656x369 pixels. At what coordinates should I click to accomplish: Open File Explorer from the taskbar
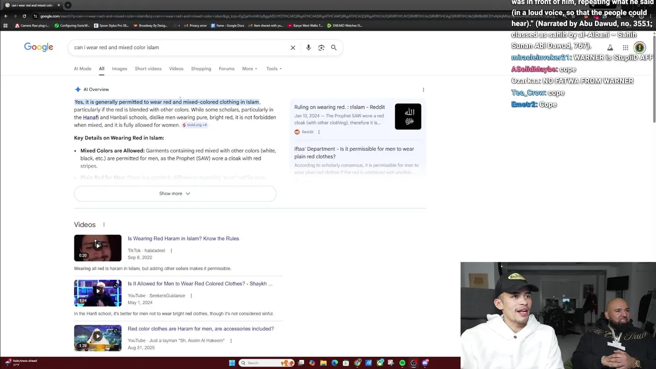[323, 363]
